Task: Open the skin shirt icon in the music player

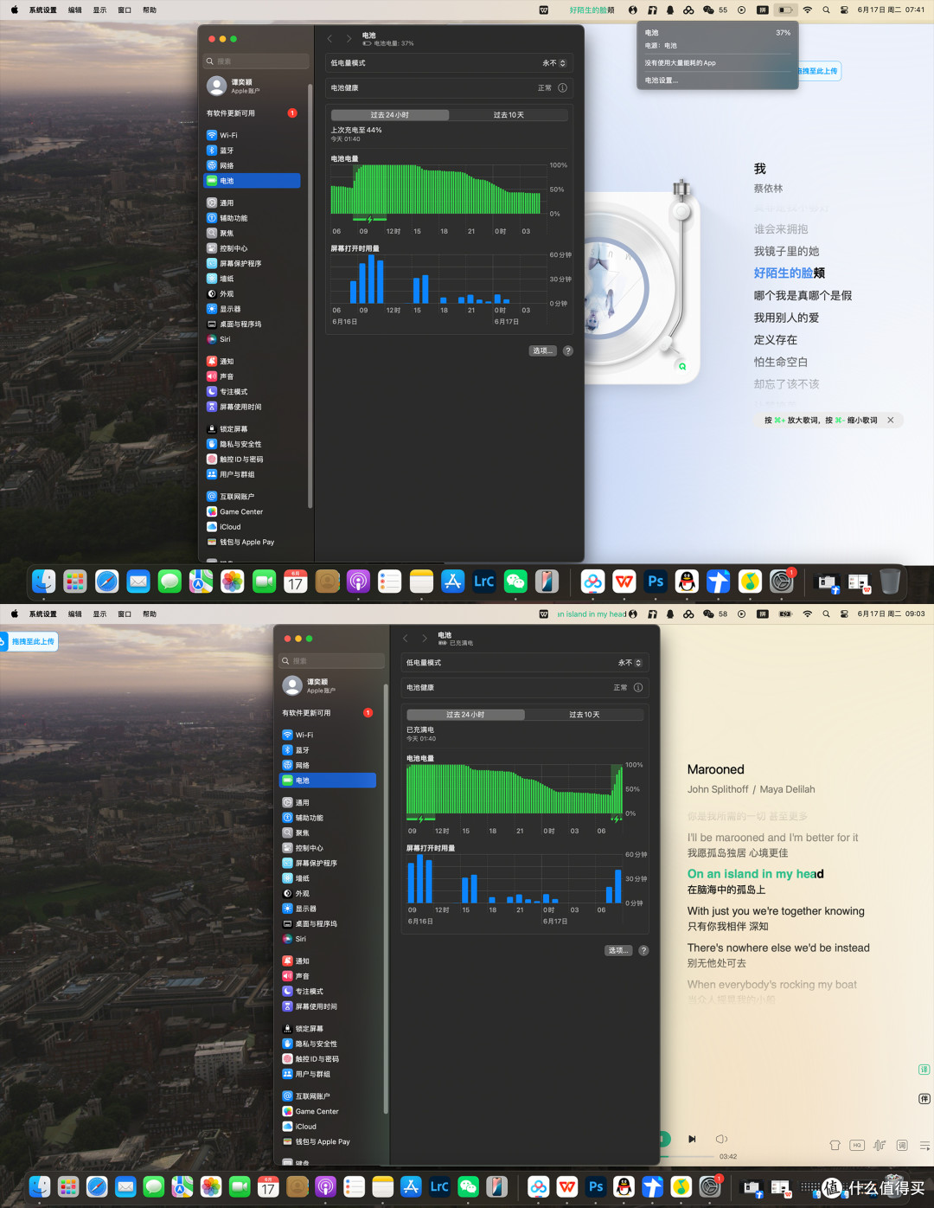Action: tap(835, 1145)
